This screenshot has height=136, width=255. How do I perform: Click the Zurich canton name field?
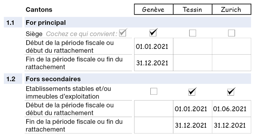coord(232,9)
